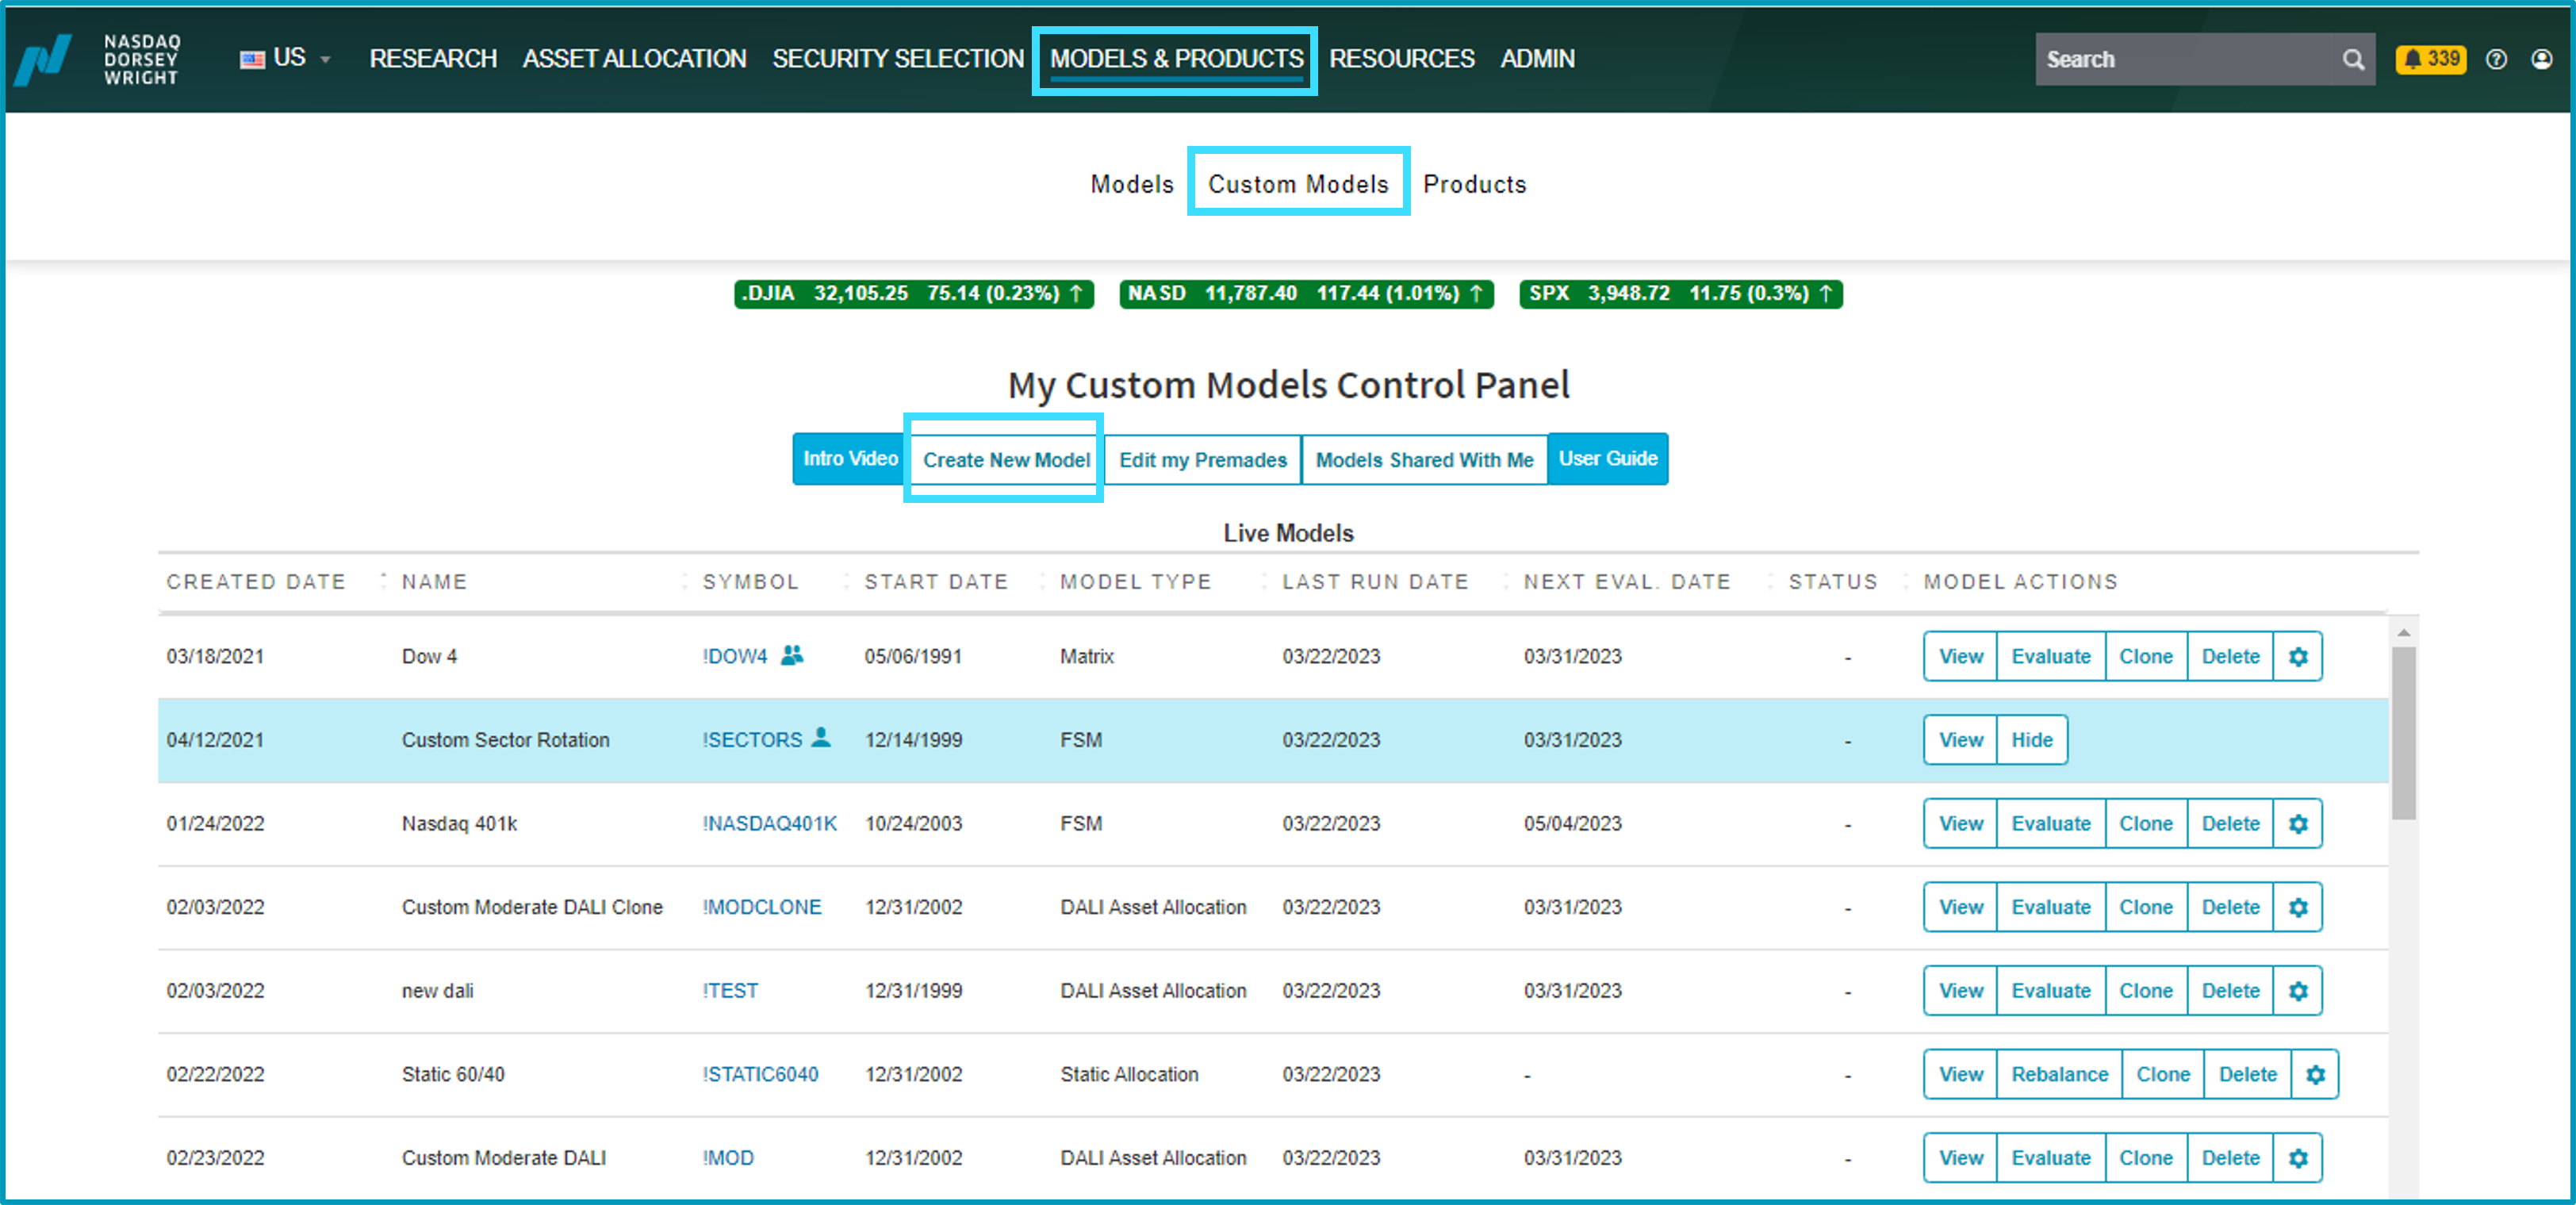The image size is (2576, 1205).
Task: Switch to the Products tab
Action: 1475,184
